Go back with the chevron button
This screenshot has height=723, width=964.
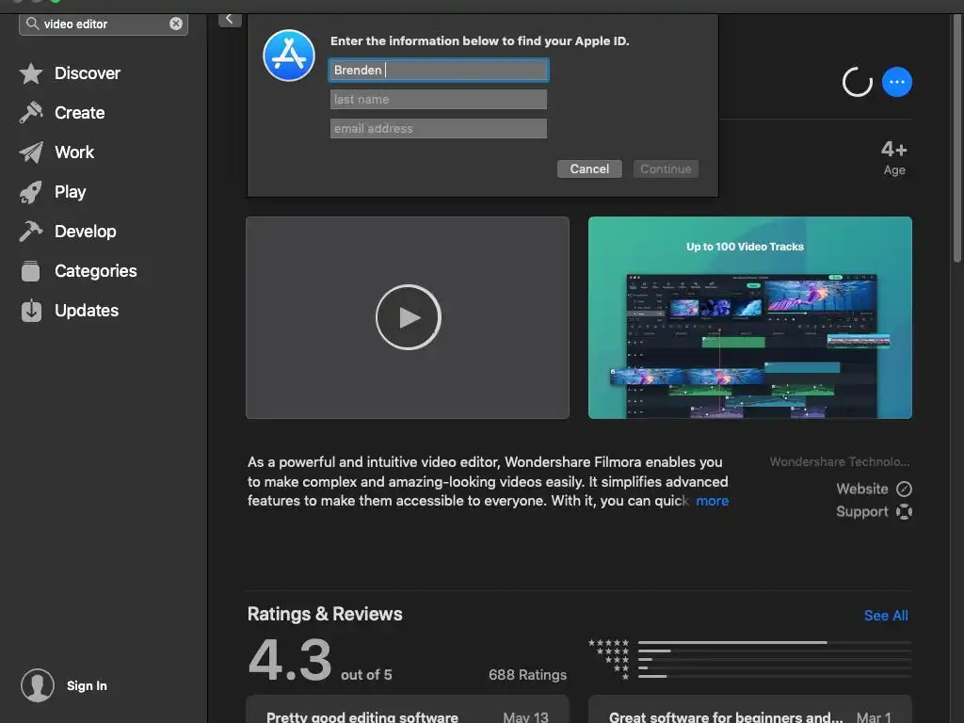[x=230, y=19]
